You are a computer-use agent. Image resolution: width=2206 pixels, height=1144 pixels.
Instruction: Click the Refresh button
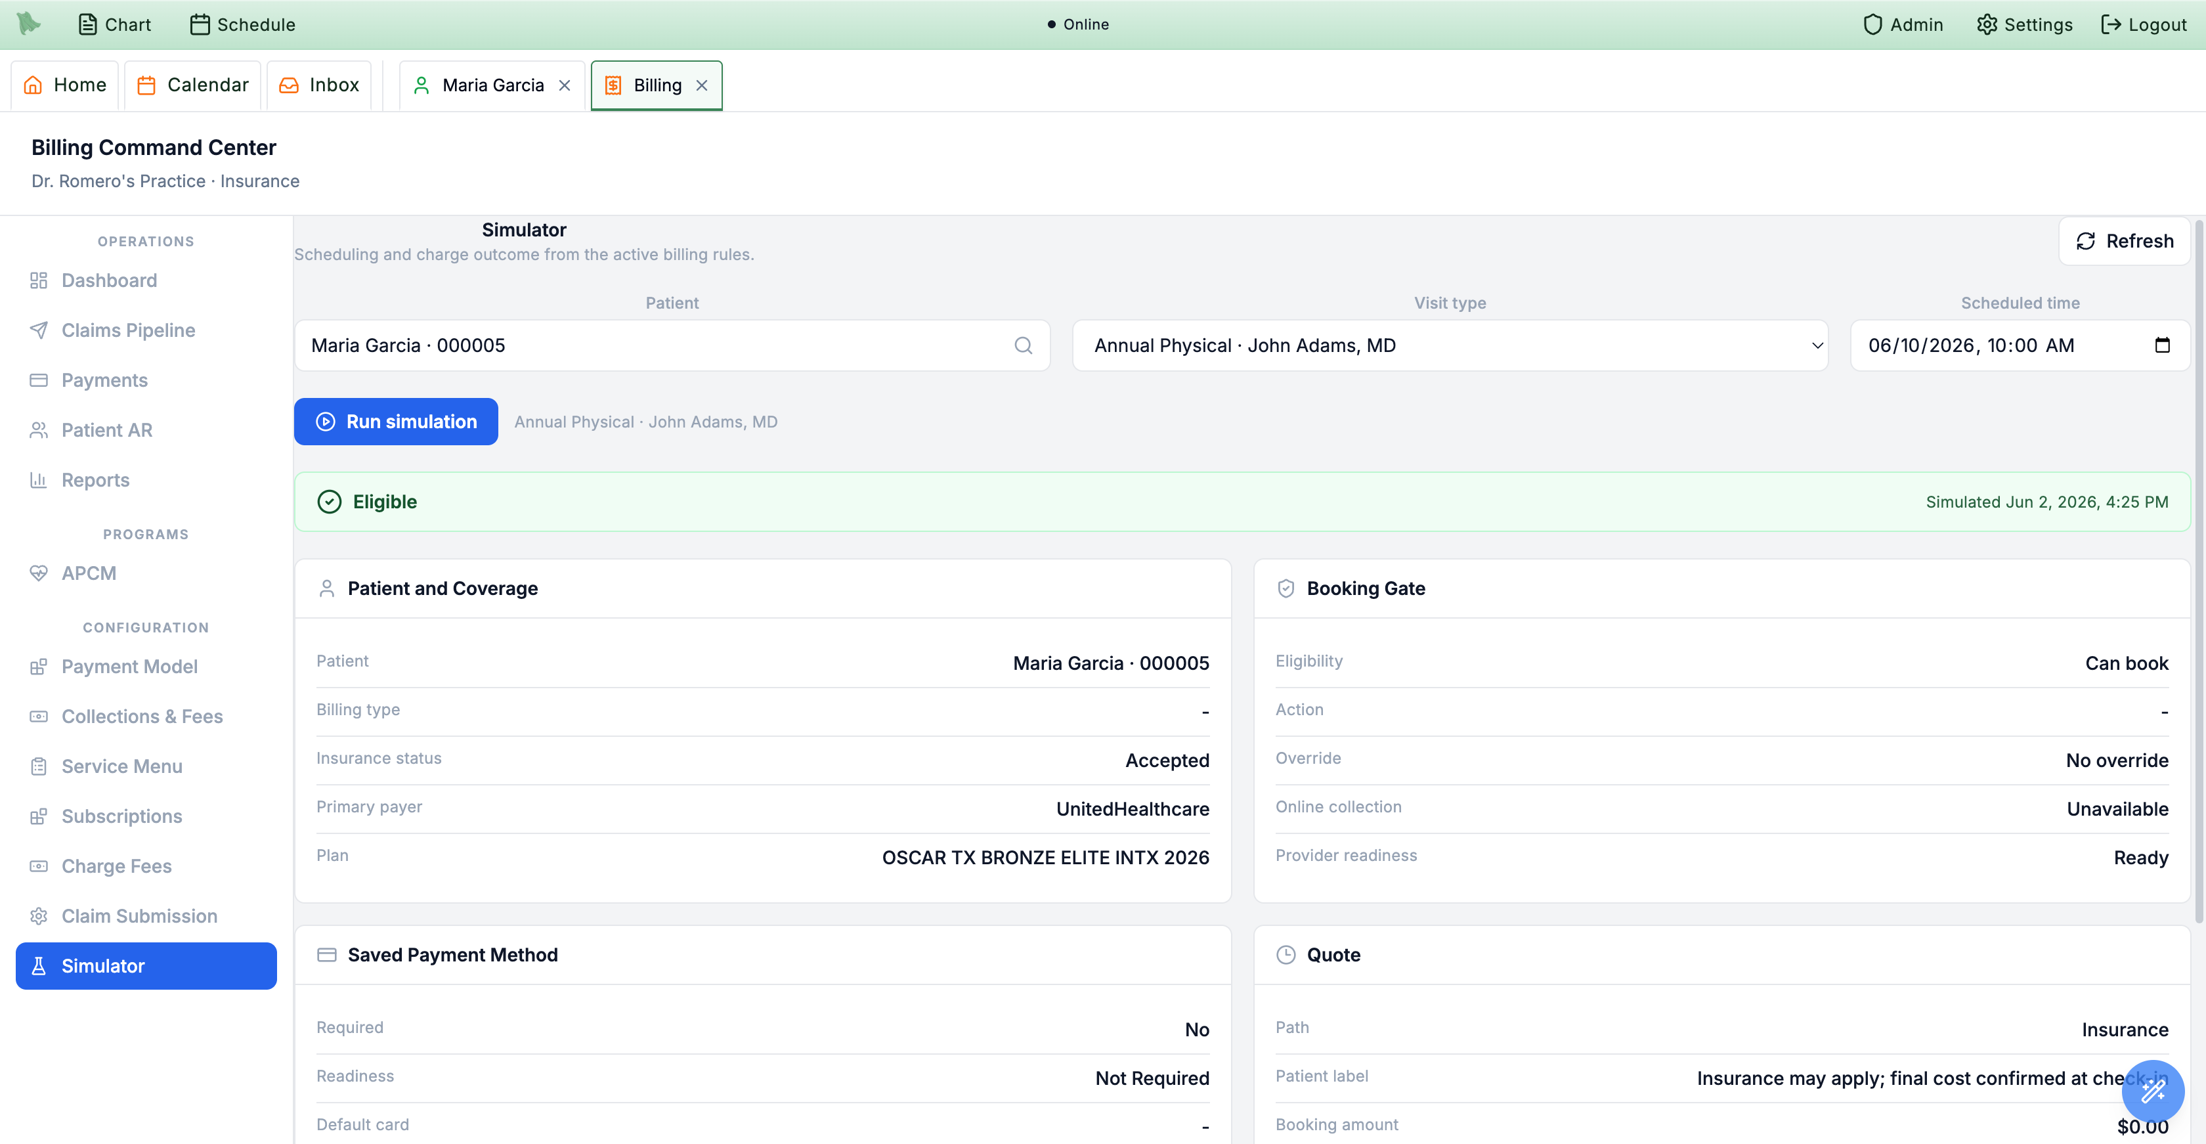tap(2124, 240)
